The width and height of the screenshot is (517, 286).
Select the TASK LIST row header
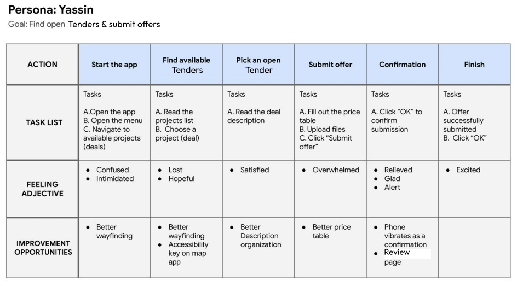[42, 122]
